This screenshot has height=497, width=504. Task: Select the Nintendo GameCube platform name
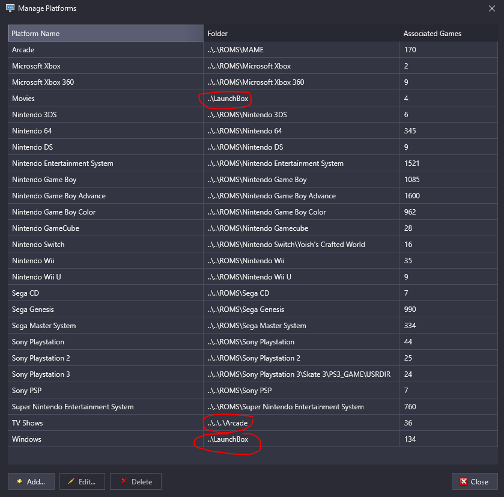pyautogui.click(x=45, y=228)
